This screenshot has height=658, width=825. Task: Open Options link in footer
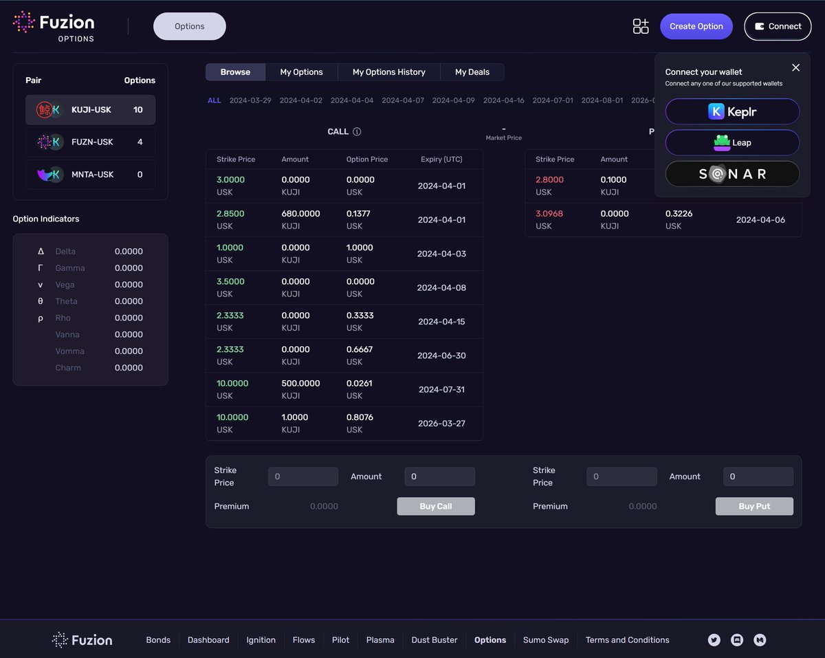490,640
